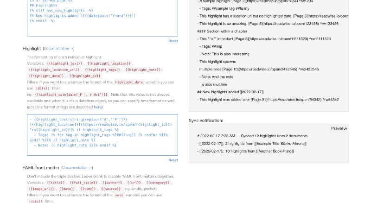Image resolution: width=371 pixels, height=203 pixels.
Task: Select the {{highlight_location}} variable tag
Action: 109,63
